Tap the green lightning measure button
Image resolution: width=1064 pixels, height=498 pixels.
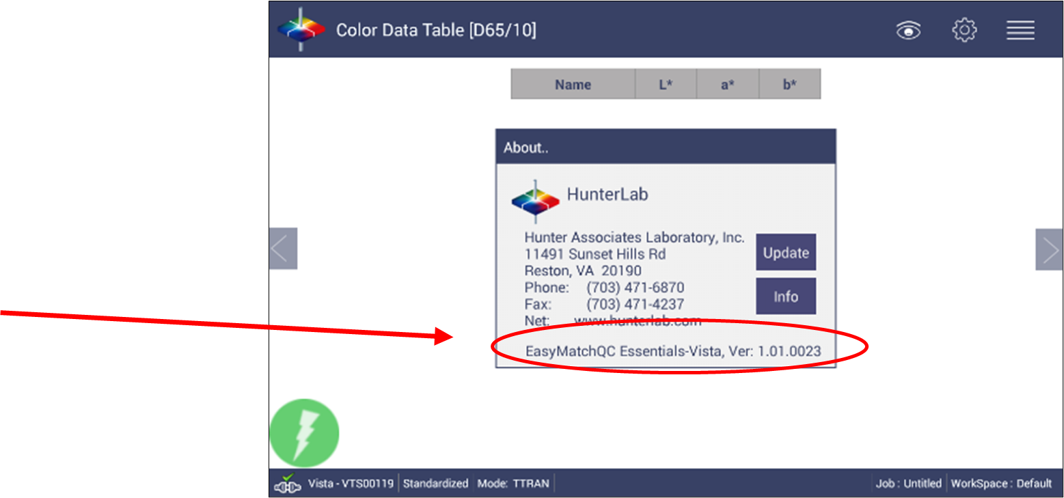click(x=304, y=433)
